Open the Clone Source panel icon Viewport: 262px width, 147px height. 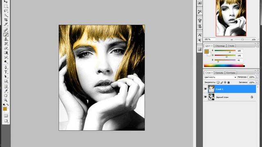[200, 26]
